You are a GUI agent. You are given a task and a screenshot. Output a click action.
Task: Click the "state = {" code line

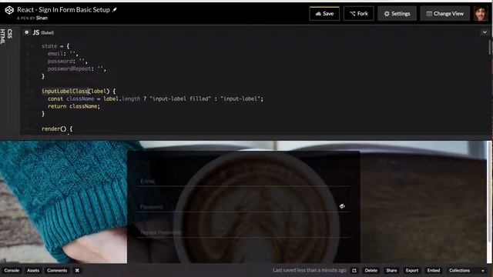(55, 46)
